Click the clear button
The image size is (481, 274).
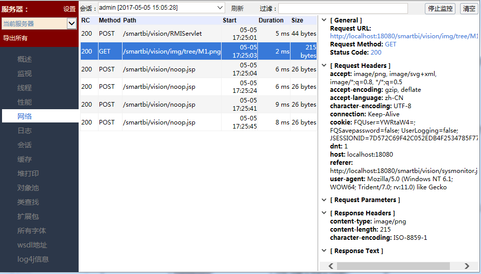pos(469,9)
